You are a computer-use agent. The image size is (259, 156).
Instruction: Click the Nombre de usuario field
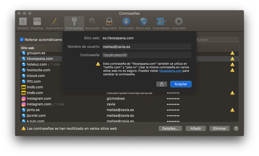(x=146, y=47)
